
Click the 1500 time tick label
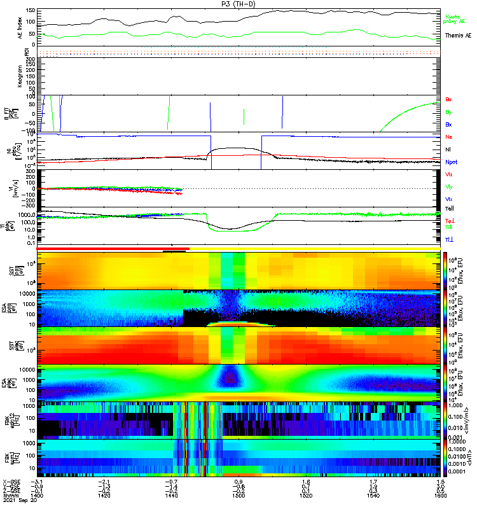tap(238, 496)
